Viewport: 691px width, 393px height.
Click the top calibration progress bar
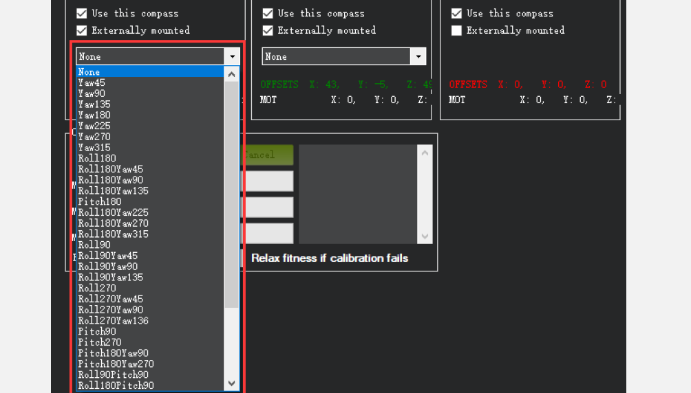(267, 181)
